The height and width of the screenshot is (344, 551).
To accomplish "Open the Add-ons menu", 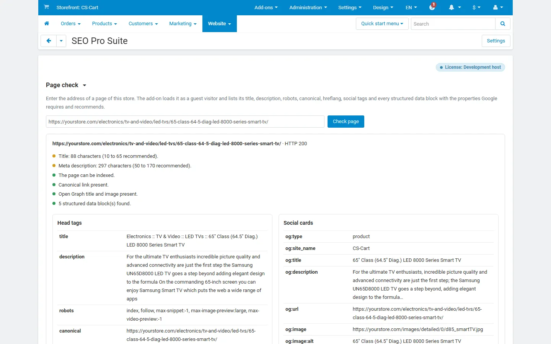I will coord(266,7).
